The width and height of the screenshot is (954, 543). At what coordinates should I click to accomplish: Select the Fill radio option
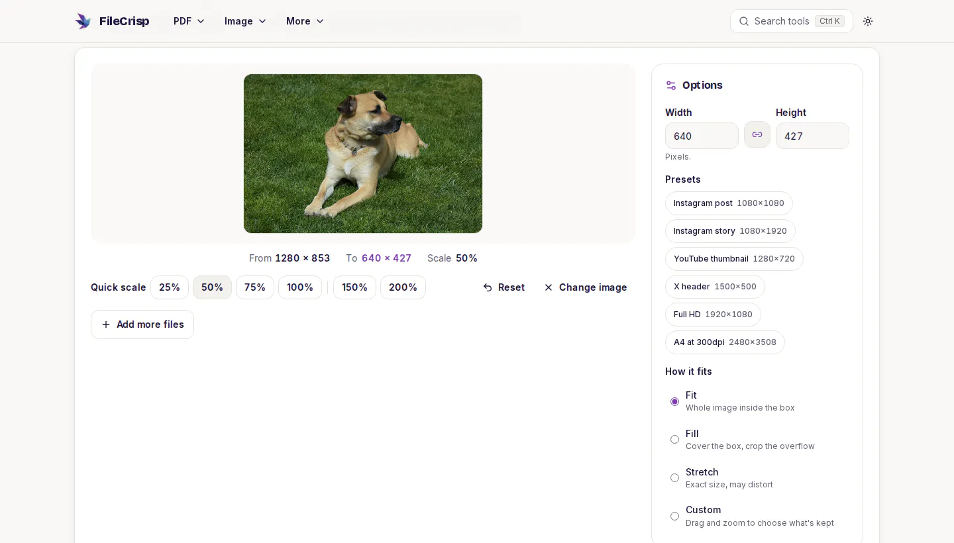click(674, 440)
